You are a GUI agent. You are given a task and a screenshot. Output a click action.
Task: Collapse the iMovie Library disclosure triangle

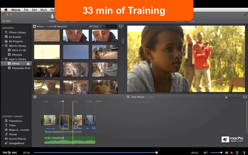point(3,46)
